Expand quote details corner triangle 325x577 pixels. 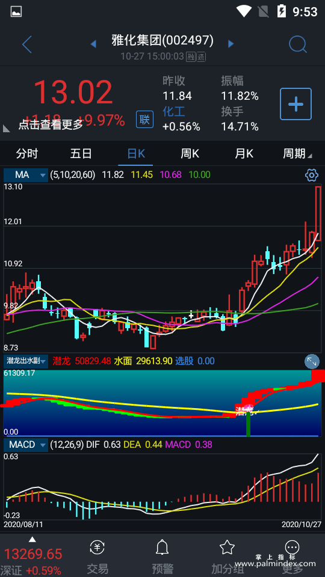(x=7, y=129)
